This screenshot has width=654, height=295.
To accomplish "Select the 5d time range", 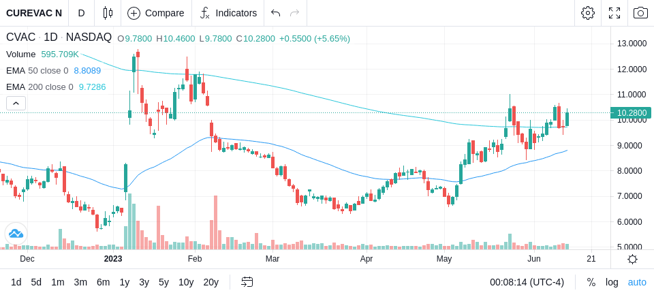I will (36, 282).
